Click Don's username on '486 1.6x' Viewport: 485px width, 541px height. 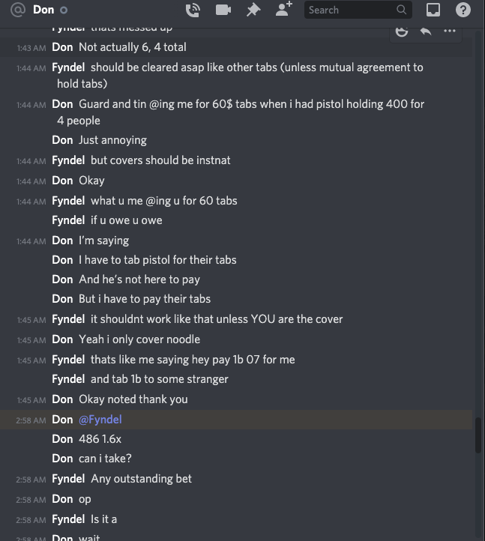click(x=62, y=439)
